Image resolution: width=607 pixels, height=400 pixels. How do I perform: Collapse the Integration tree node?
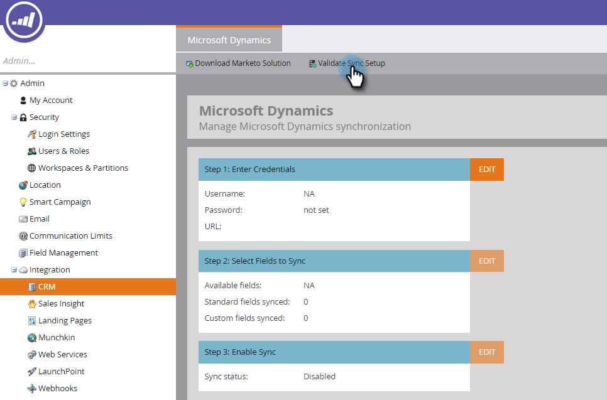[14, 269]
